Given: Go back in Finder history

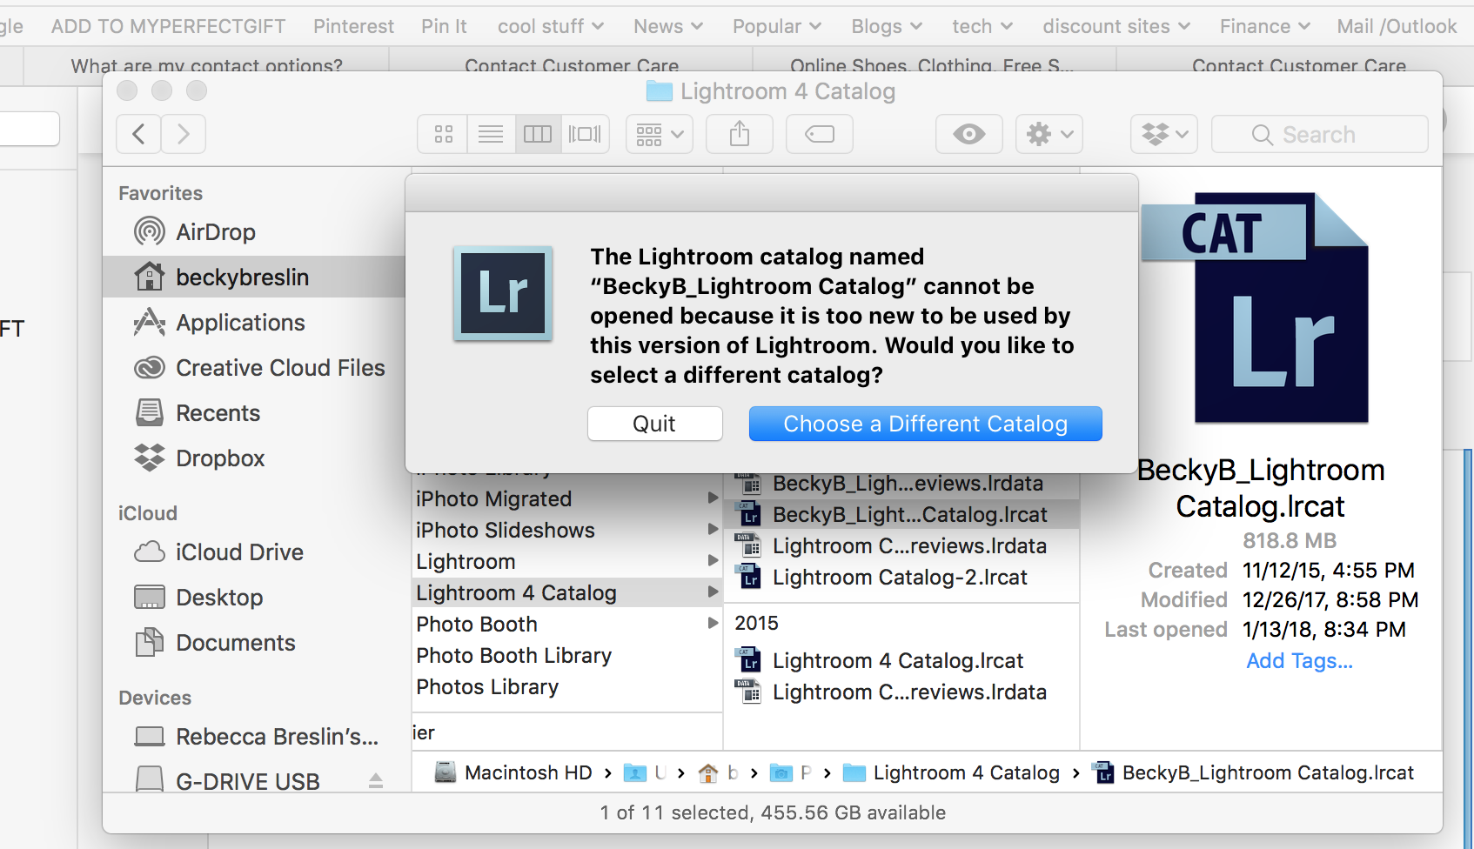Looking at the screenshot, I should (138, 134).
